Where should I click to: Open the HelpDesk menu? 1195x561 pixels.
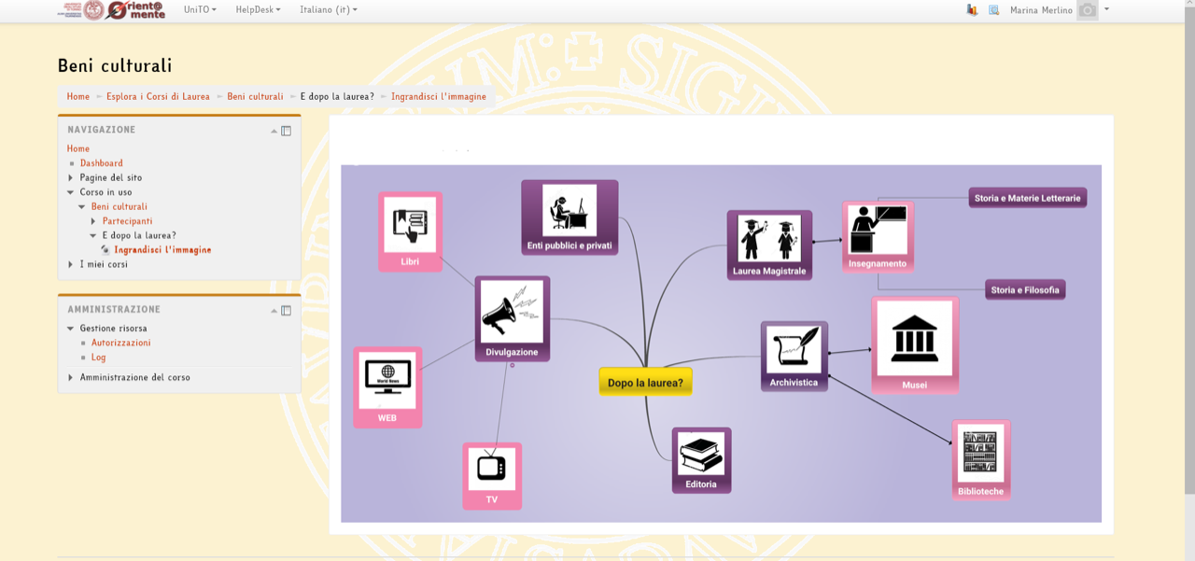click(x=258, y=9)
